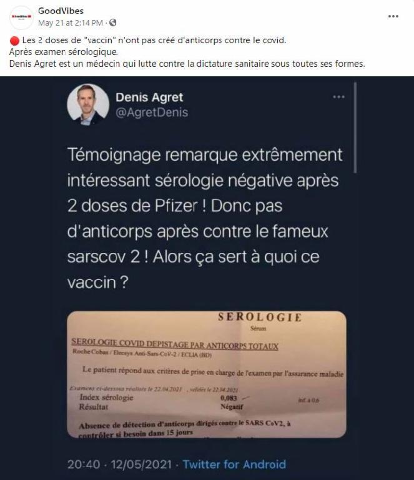Open the serology document photo

coord(207,374)
